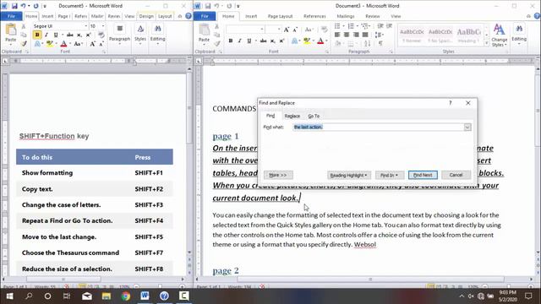The height and width of the screenshot is (304, 541).
Task: Click Shrink Font icon in Document5 ribbon
Action: coord(101,44)
